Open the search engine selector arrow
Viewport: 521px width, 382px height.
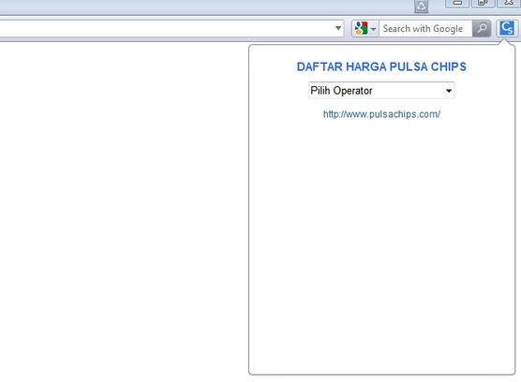coord(374,29)
